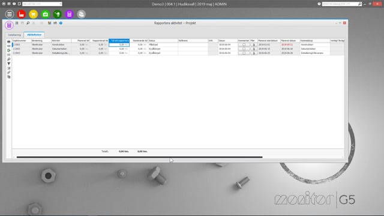
Task: Open the grey module icon
Action: (x=82, y=14)
